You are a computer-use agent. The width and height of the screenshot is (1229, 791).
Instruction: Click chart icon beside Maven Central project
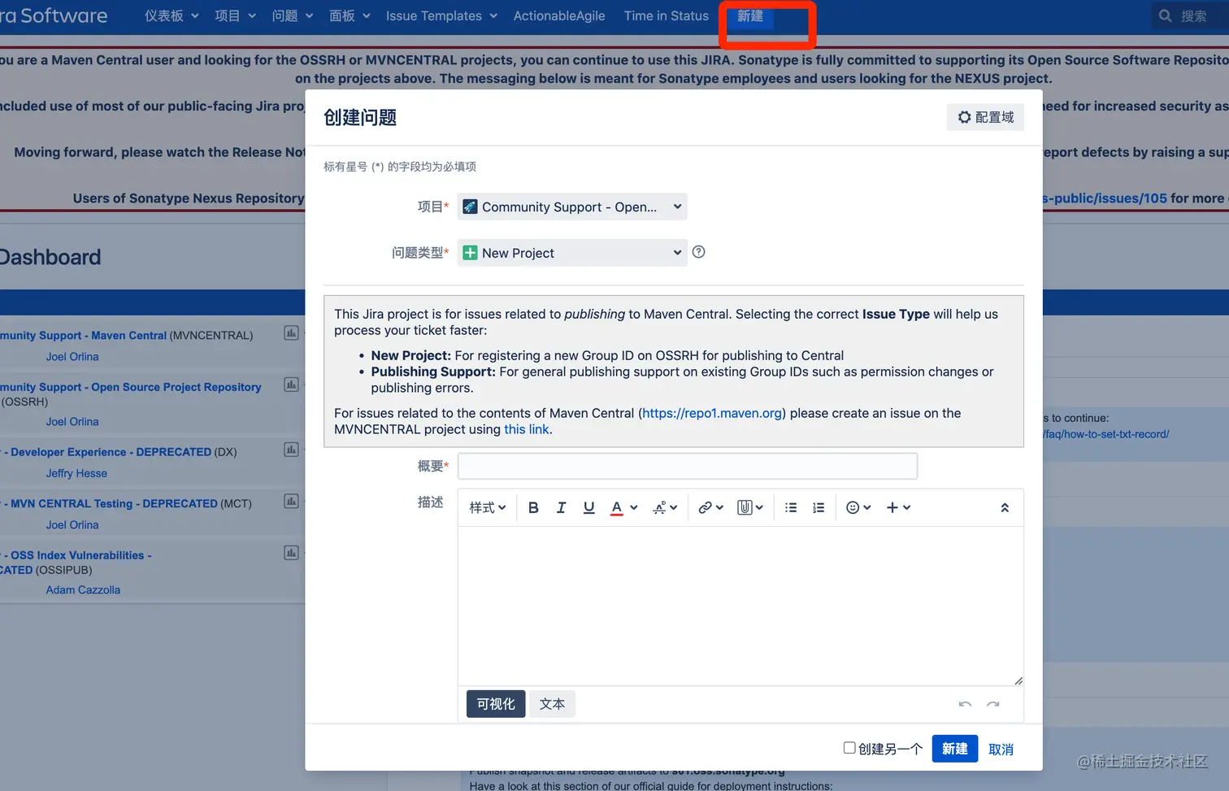(x=291, y=332)
